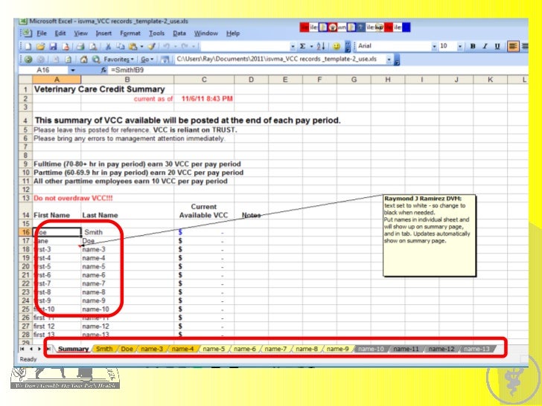Click the 'Veterinary Care Credit Summary' title cell
542x406 pixels.
point(57,89)
